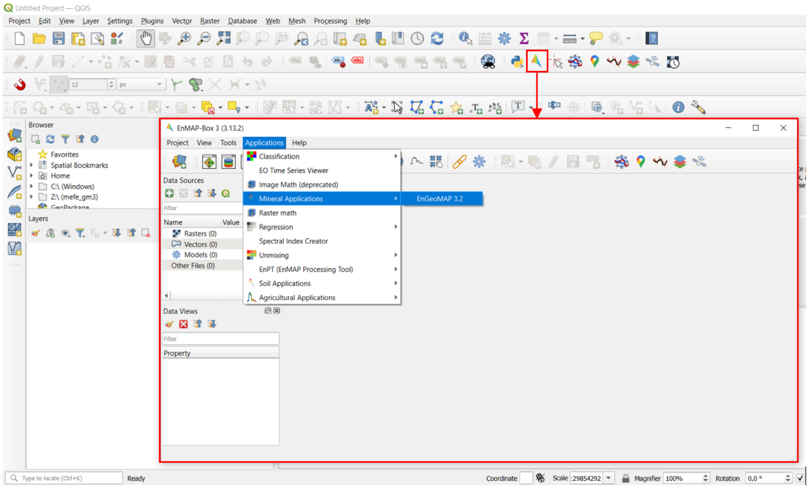Save the QGIS project with floppy icon

point(58,39)
